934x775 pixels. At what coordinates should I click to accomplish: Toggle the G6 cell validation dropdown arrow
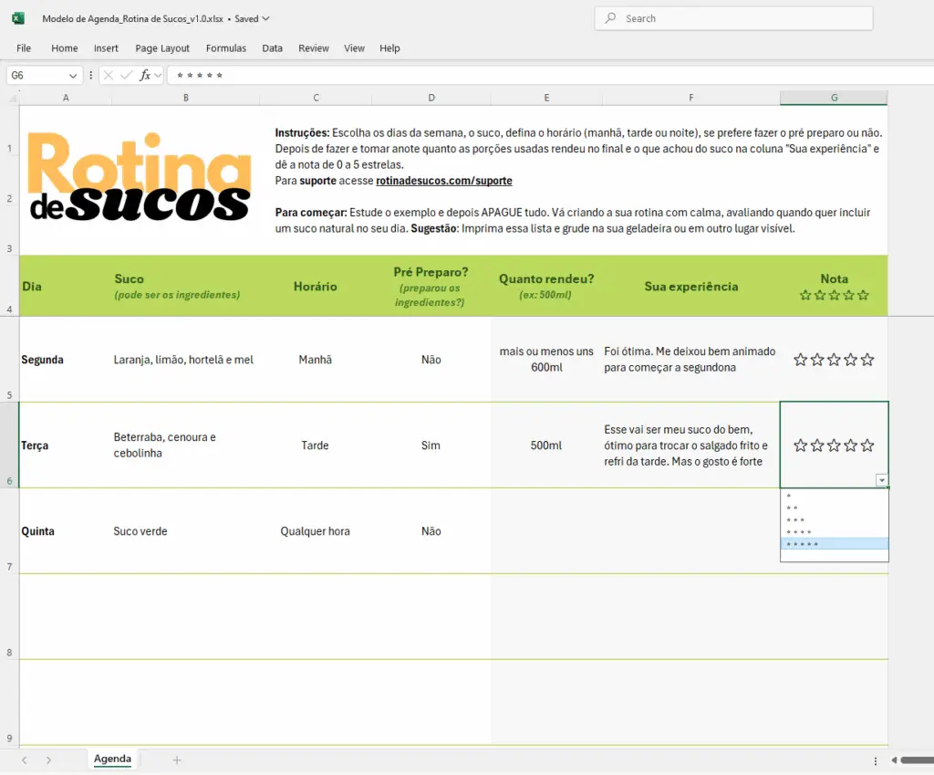[x=882, y=480]
